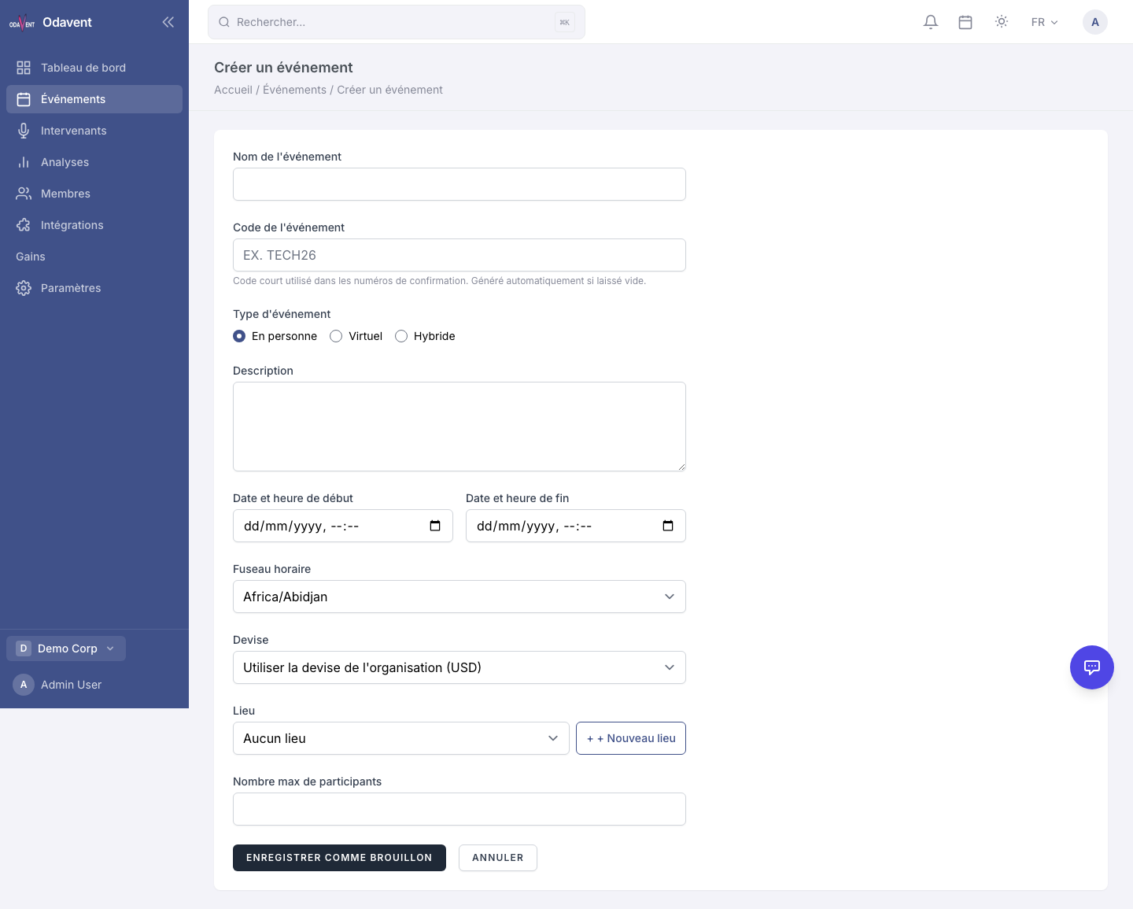Click the search magnifier icon

tap(224, 22)
